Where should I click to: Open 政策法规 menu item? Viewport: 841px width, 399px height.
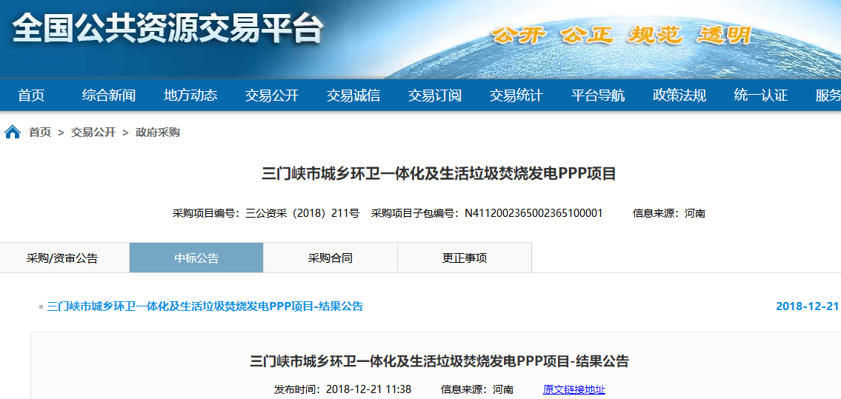point(679,95)
